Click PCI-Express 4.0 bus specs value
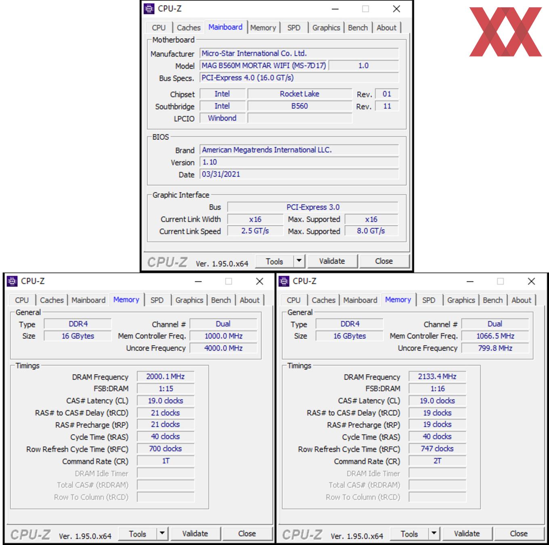Screen dimensions: 549x545 (299, 78)
